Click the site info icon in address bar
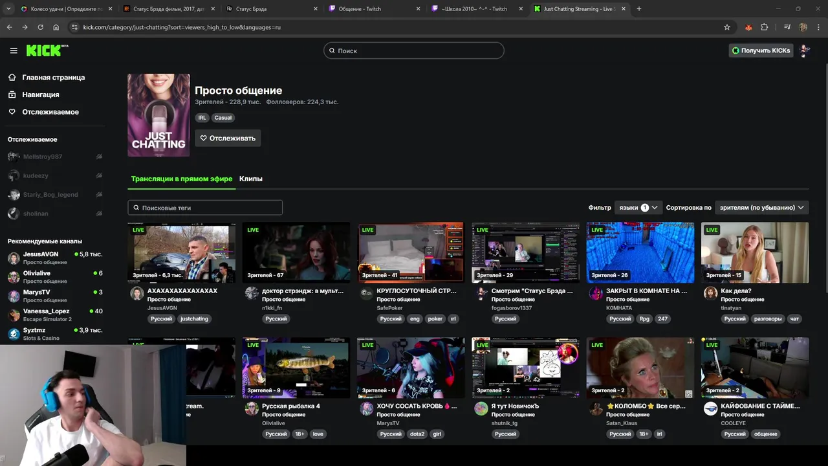Viewport: 828px width, 466px height. 74,27
